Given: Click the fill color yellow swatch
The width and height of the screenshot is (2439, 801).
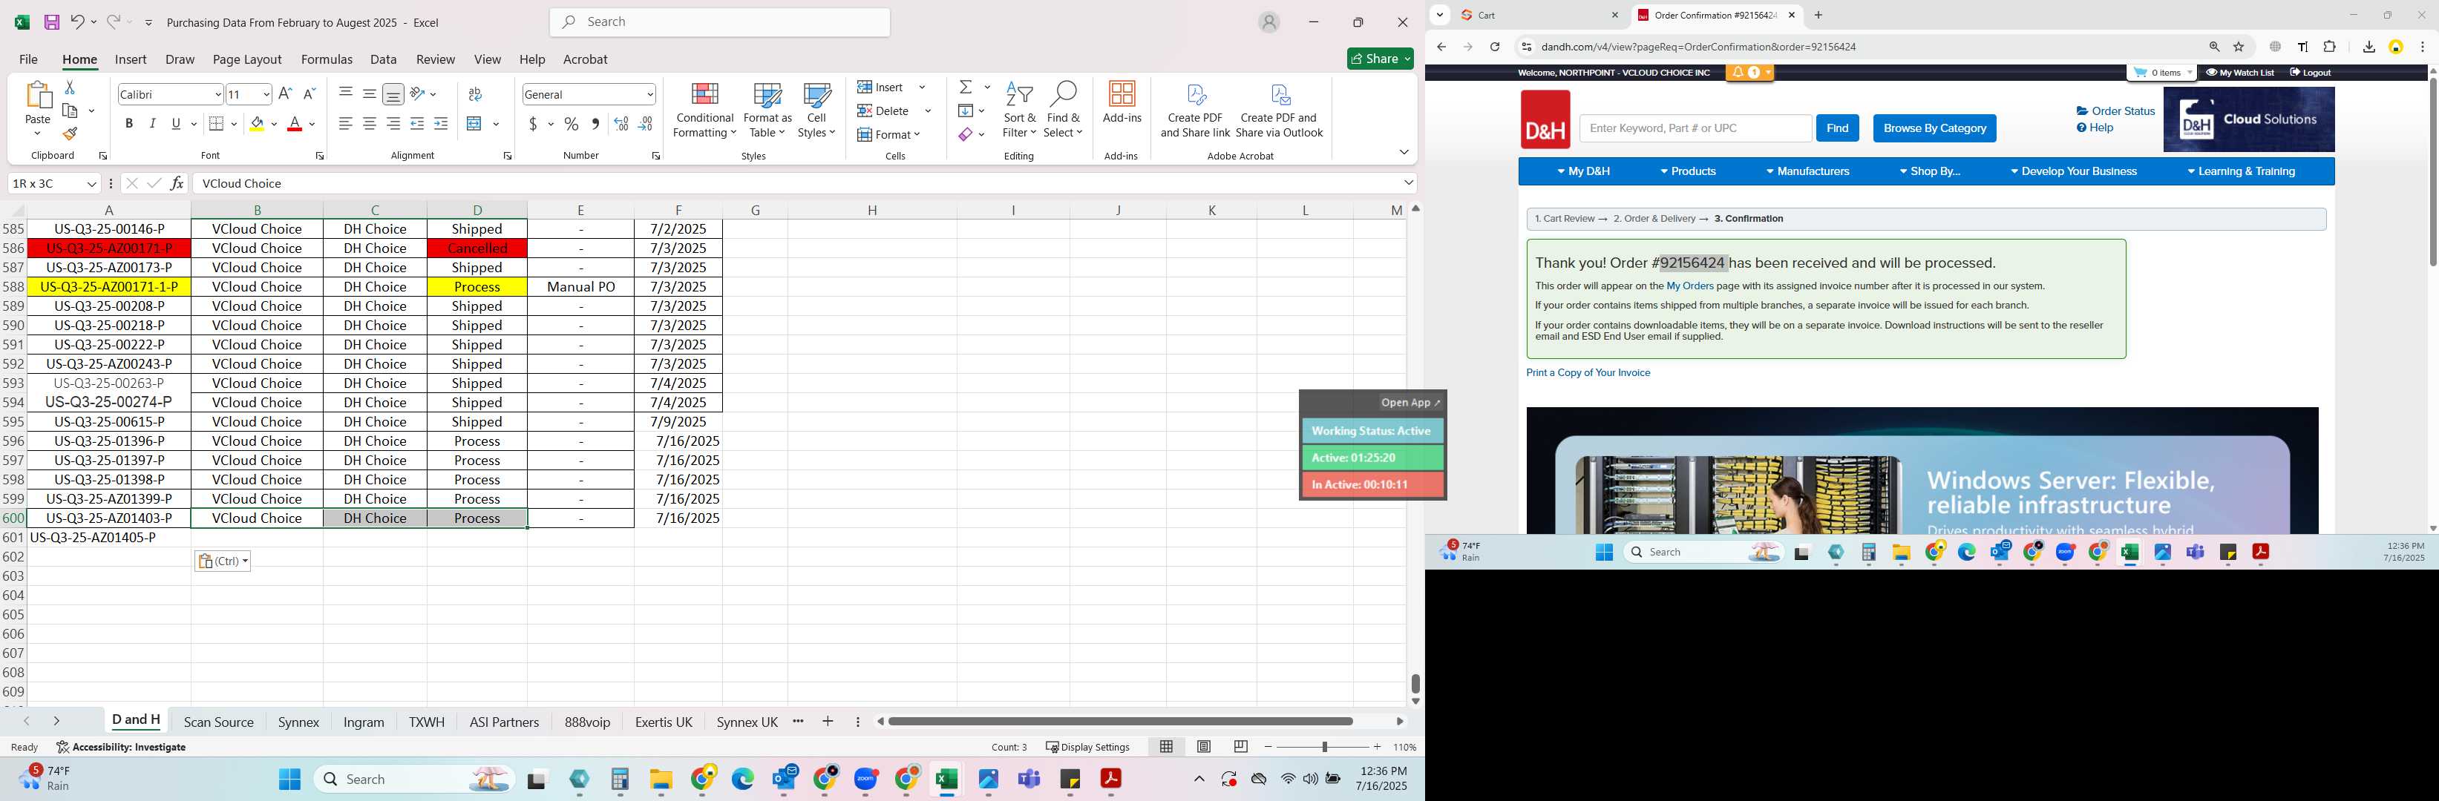Looking at the screenshot, I should click(x=257, y=124).
